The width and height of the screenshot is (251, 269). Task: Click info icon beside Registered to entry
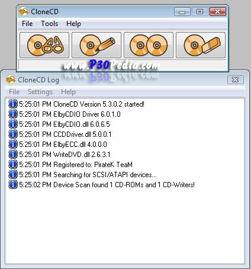tap(13, 164)
